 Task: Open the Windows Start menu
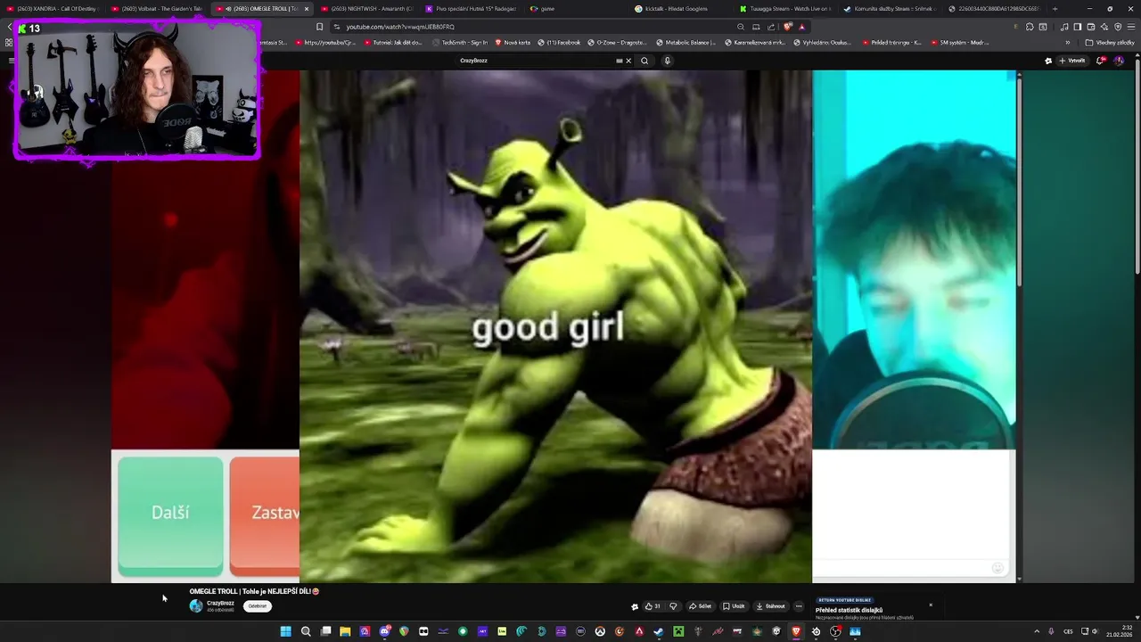(285, 631)
